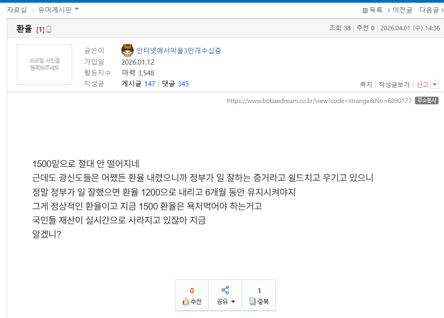
Task: Open author profile 인터넷에서악플3만개수십중
Action: pos(179,51)
